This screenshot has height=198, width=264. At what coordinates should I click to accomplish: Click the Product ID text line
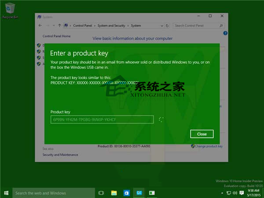(124, 146)
